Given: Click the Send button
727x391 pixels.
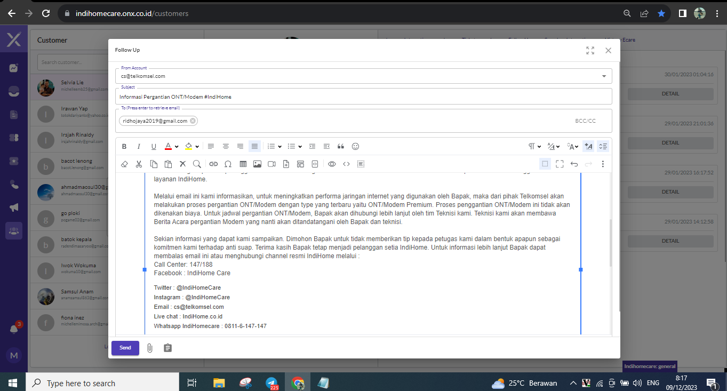Looking at the screenshot, I should [x=125, y=348].
